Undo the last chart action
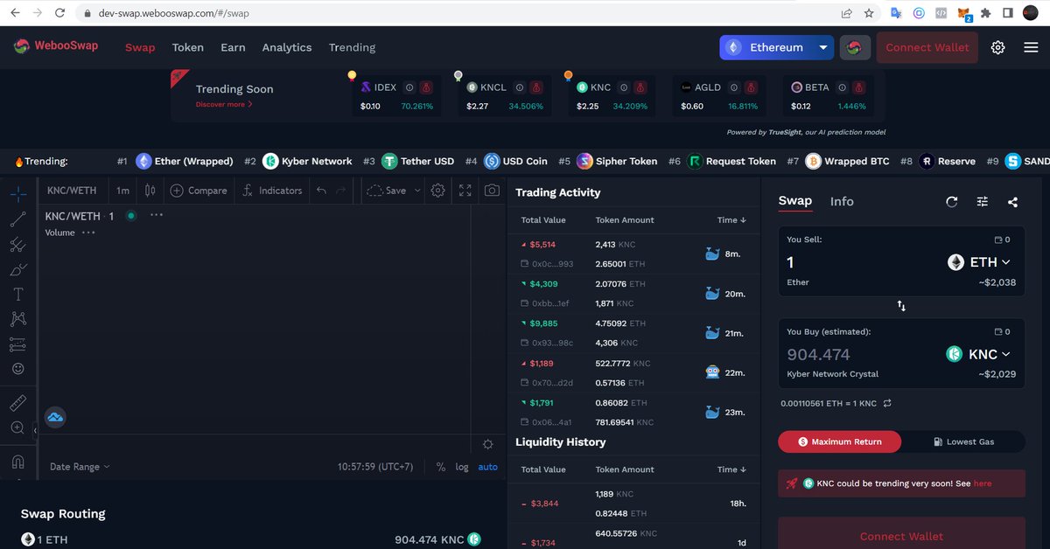 (321, 191)
